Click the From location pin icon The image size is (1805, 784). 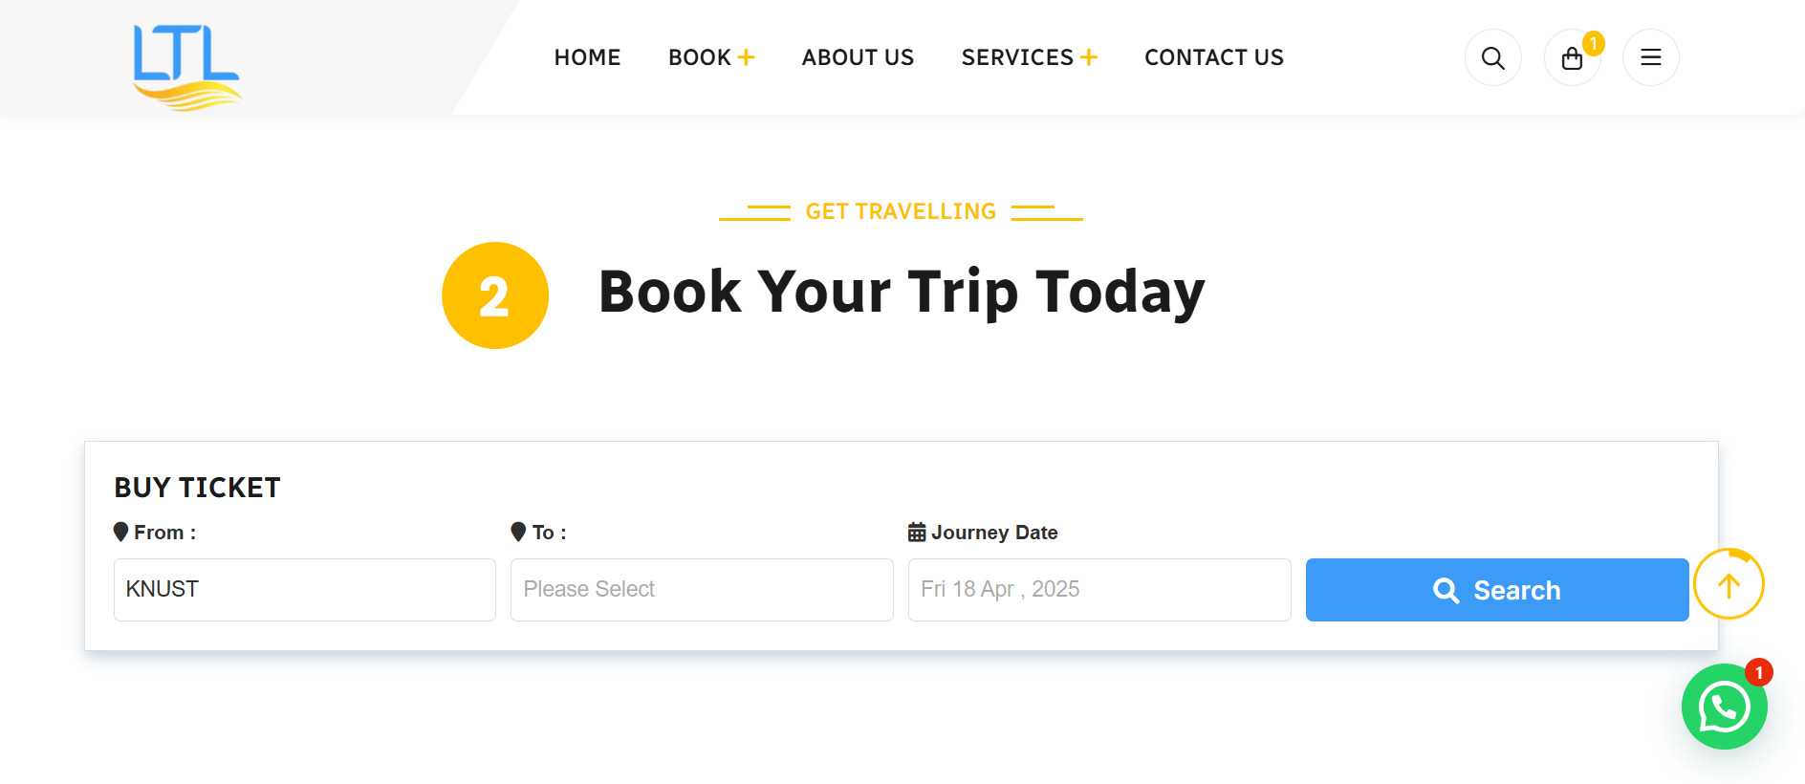click(121, 532)
